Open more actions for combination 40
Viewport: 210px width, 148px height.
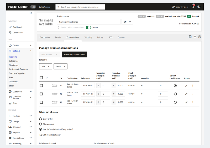pyautogui.click(x=193, y=85)
